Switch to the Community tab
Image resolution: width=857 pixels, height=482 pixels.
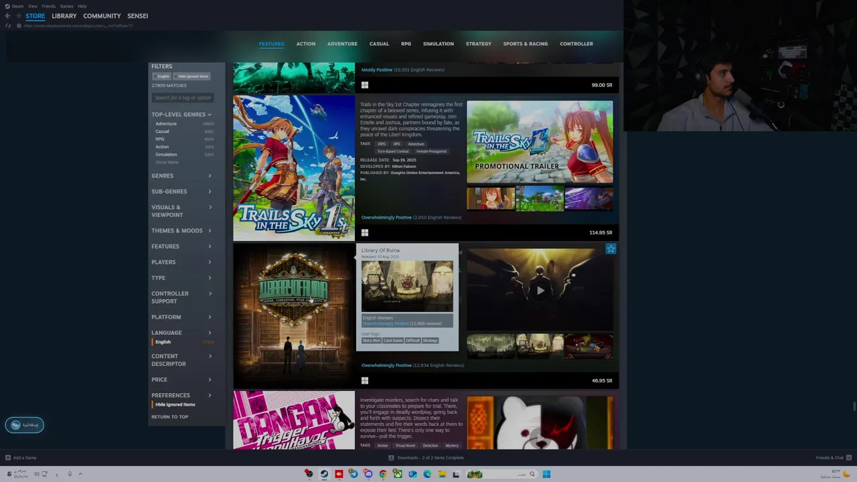click(102, 16)
